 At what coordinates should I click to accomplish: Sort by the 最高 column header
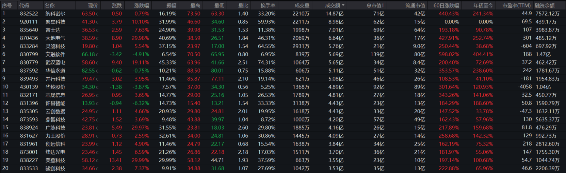point(195,5)
